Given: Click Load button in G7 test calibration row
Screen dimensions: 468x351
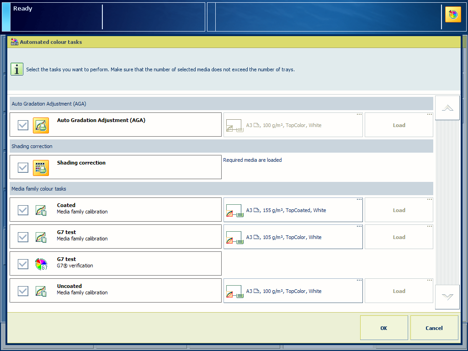Looking at the screenshot, I should [399, 237].
